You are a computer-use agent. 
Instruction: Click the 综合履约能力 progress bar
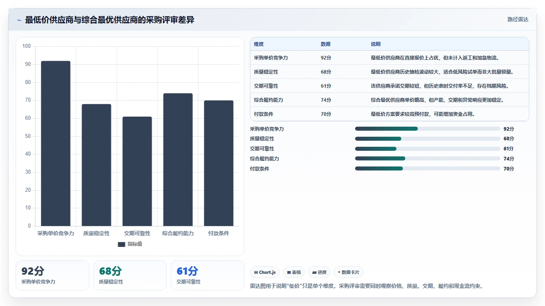pyautogui.click(x=427, y=158)
